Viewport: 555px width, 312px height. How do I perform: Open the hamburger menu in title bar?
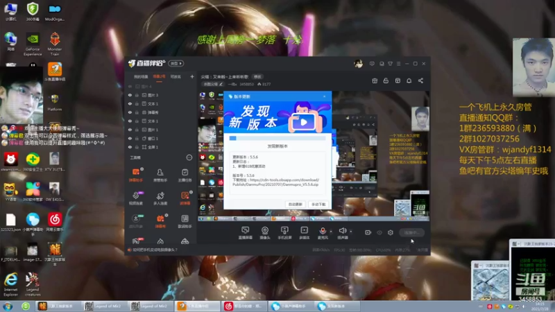pos(398,64)
